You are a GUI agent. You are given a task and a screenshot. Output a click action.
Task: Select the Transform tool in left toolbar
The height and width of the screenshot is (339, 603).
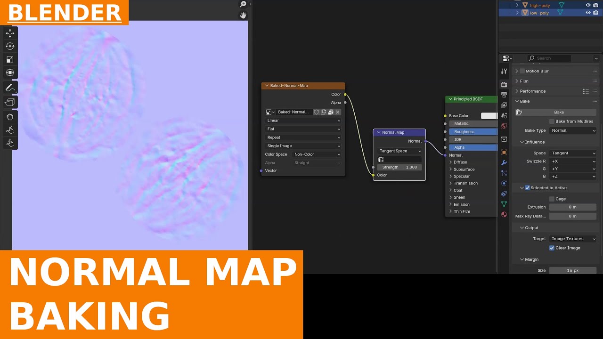point(10,73)
